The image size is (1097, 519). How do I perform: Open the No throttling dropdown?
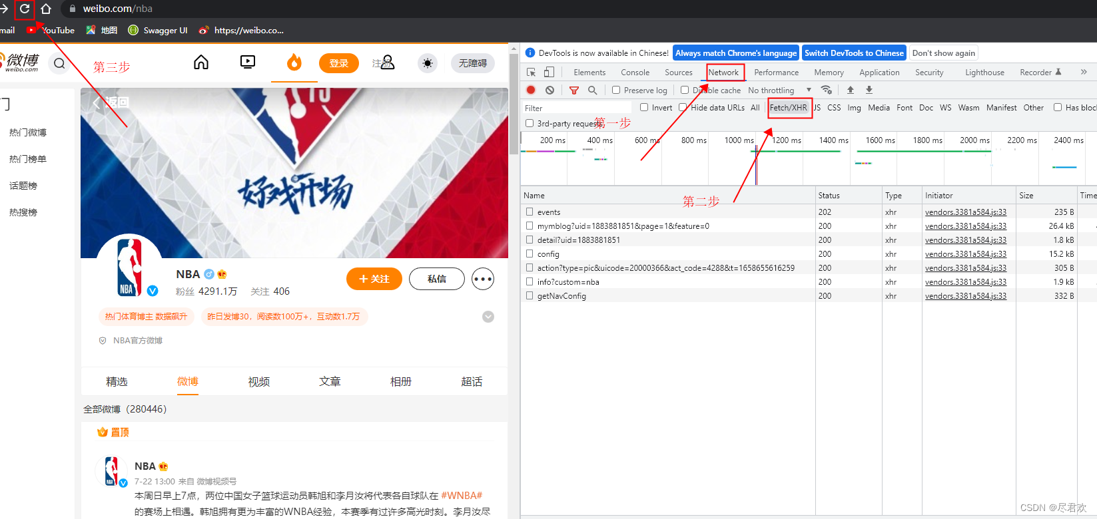[779, 90]
